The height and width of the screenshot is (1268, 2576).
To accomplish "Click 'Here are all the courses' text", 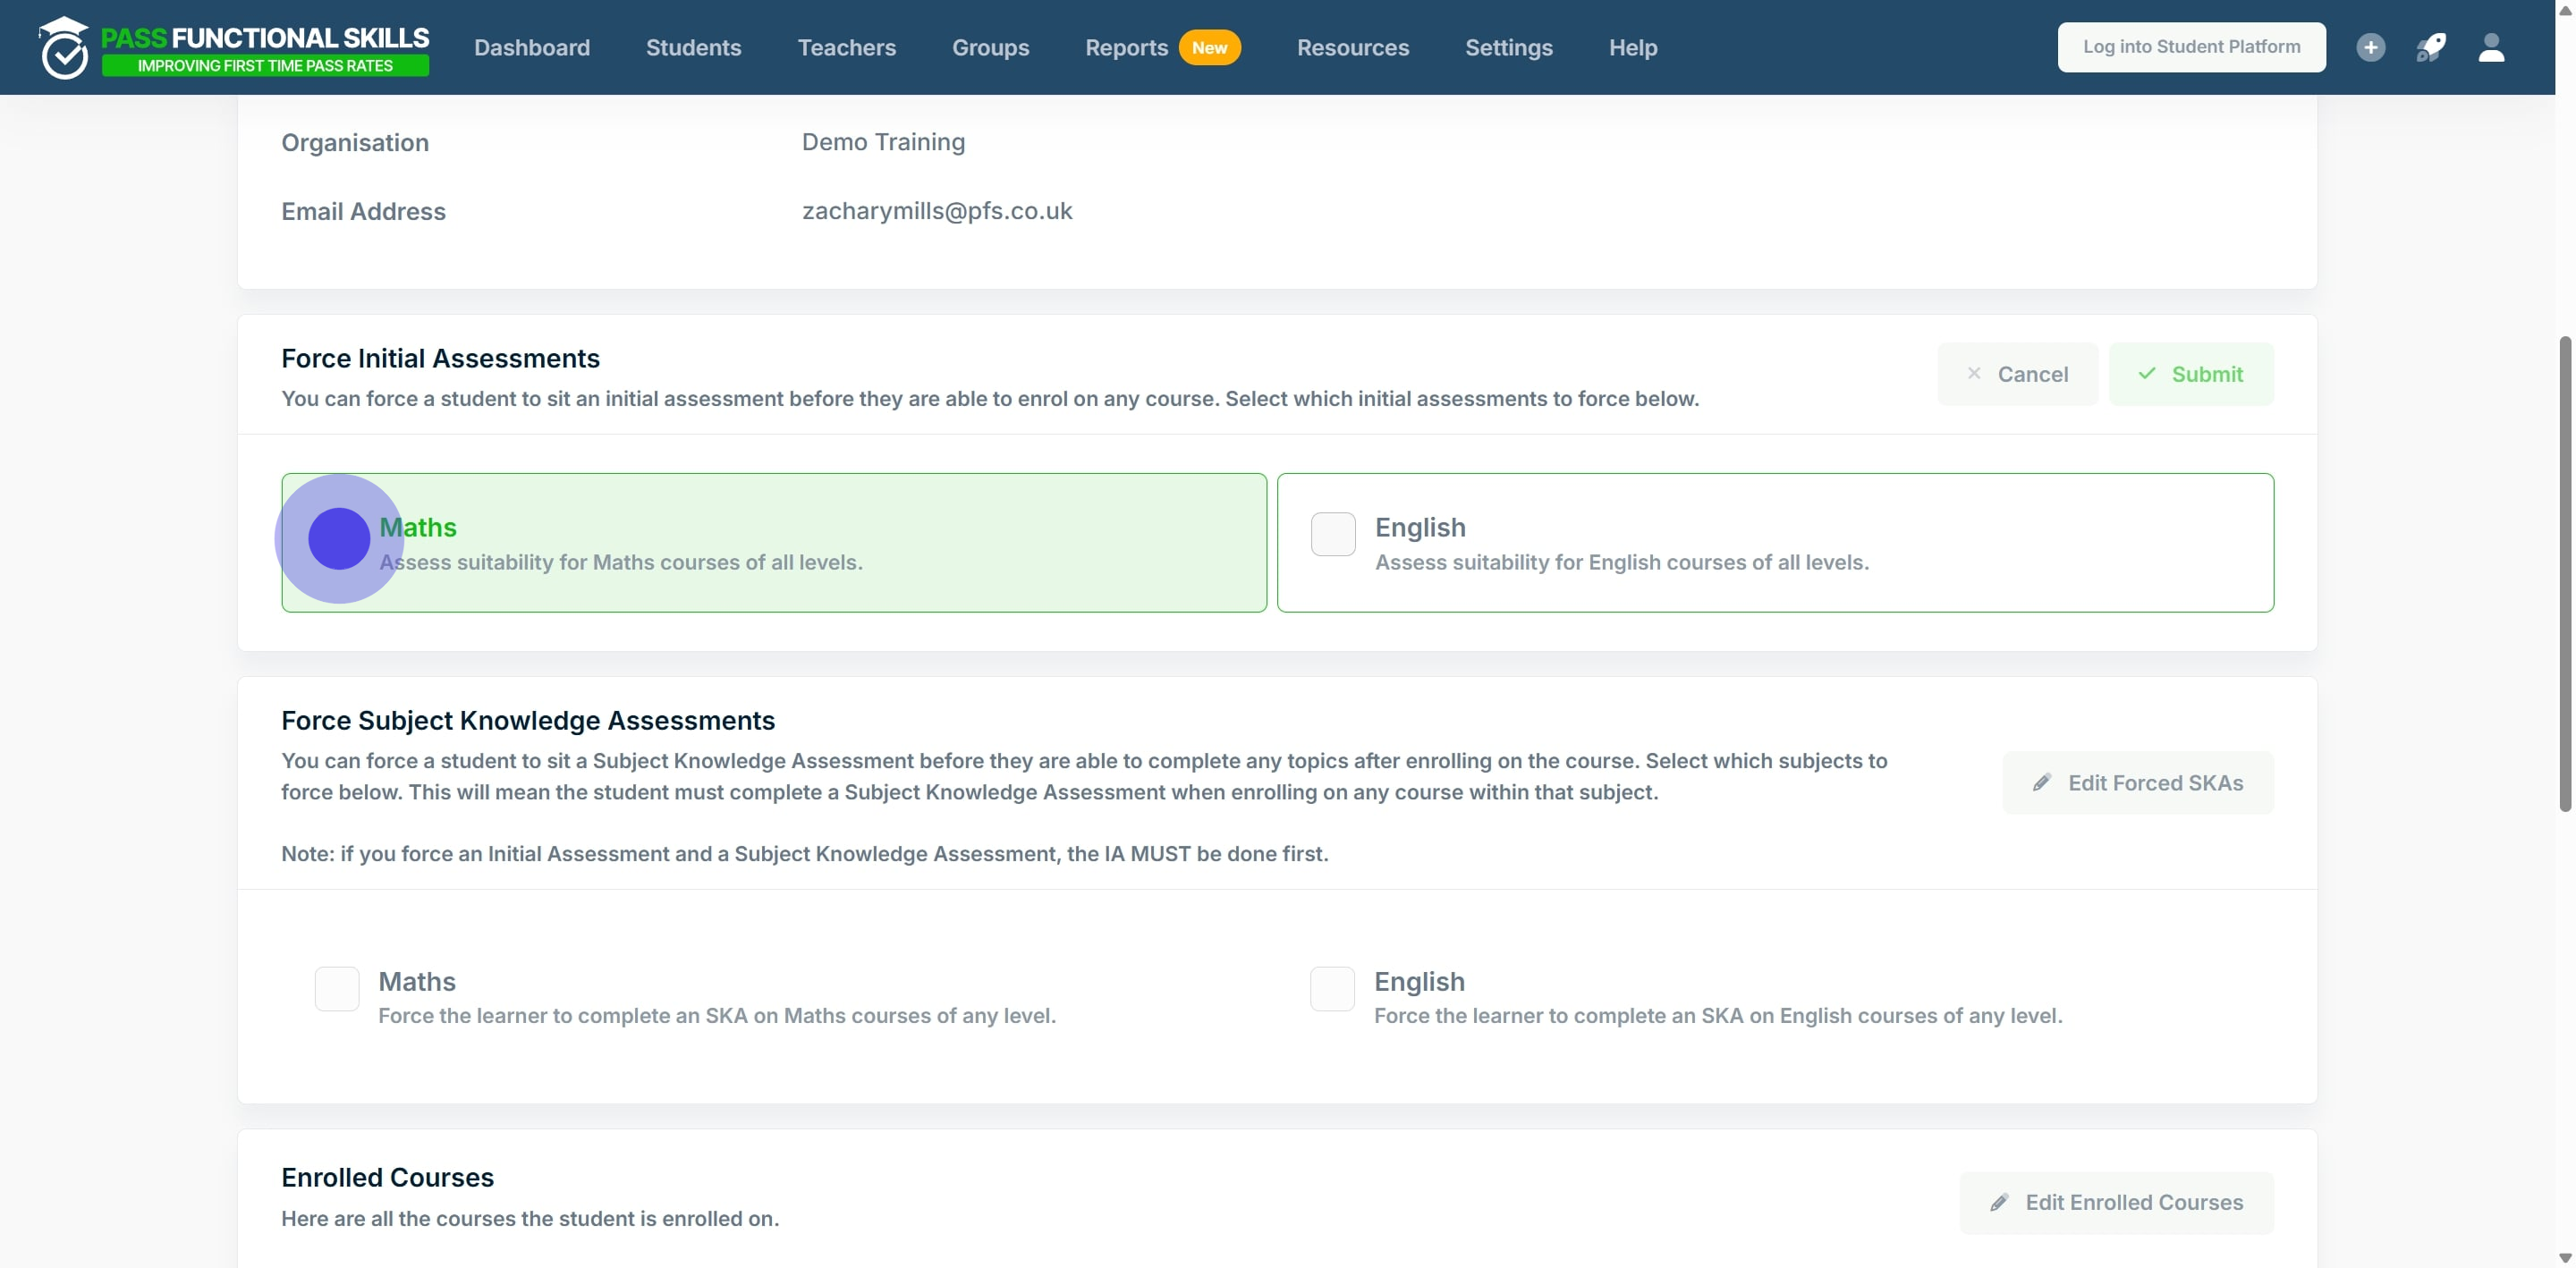I will pyautogui.click(x=530, y=1219).
